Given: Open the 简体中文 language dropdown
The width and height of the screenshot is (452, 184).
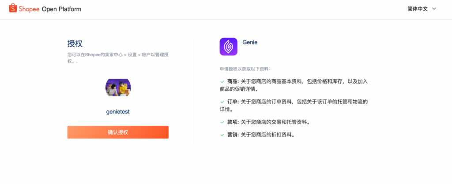Looking at the screenshot, I should pyautogui.click(x=422, y=9).
